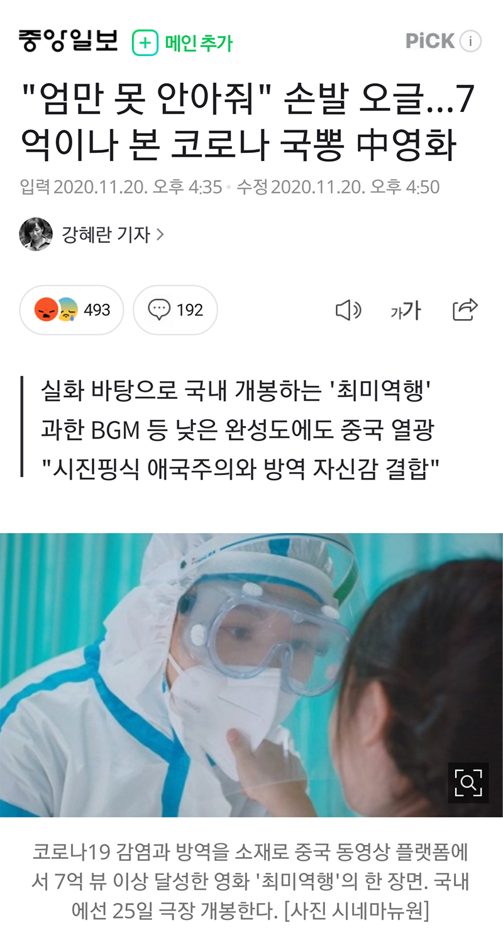Open reporter 강혜란 기자 page
The width and height of the screenshot is (503, 942).
(x=106, y=235)
